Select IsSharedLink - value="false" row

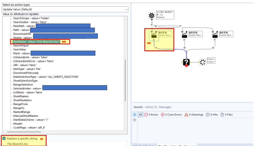click(30, 57)
